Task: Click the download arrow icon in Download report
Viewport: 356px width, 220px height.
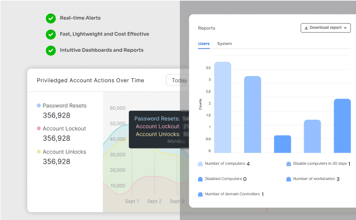Action: point(306,28)
